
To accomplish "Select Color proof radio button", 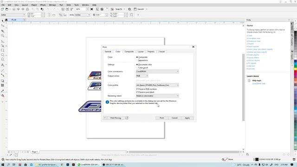I will click(x=137, y=68).
